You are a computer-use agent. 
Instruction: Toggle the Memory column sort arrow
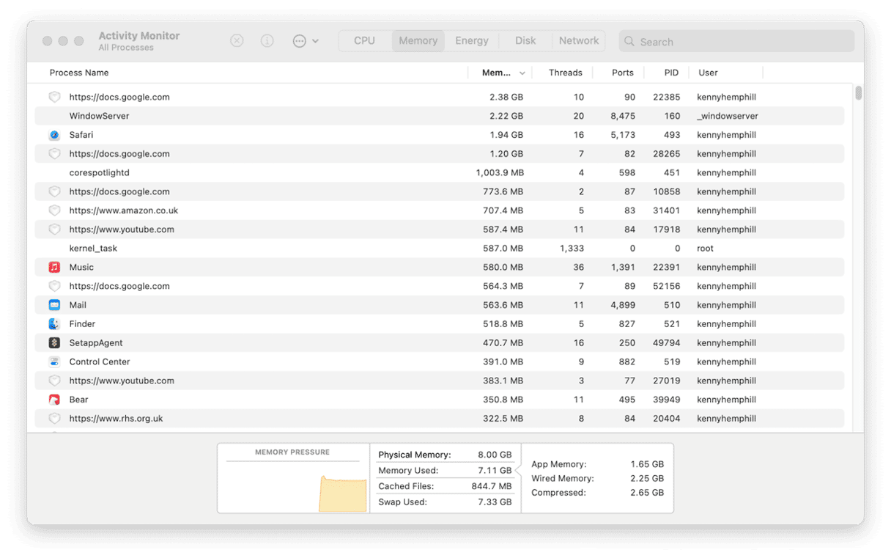click(x=522, y=73)
